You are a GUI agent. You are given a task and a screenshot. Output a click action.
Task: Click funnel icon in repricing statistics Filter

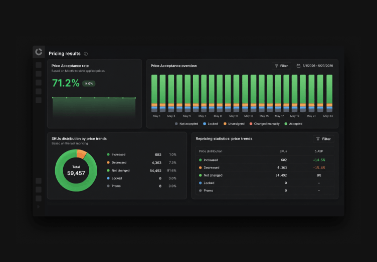coord(318,139)
